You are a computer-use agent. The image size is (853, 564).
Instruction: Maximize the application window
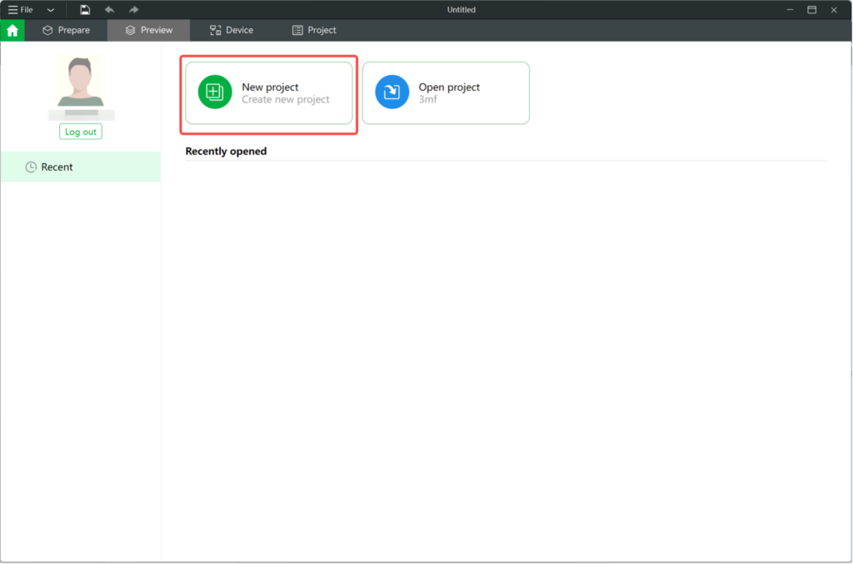click(x=811, y=10)
